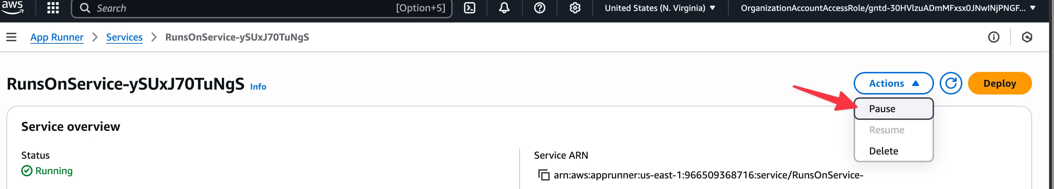Collapse the Actions dropdown

[893, 83]
